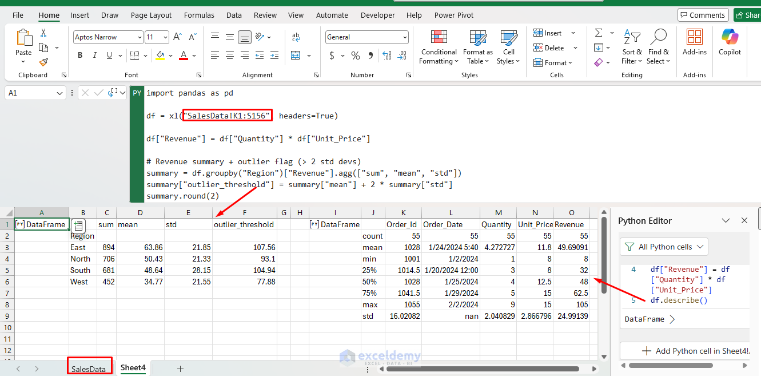Click the Decrease Decimal icon

tap(402, 56)
